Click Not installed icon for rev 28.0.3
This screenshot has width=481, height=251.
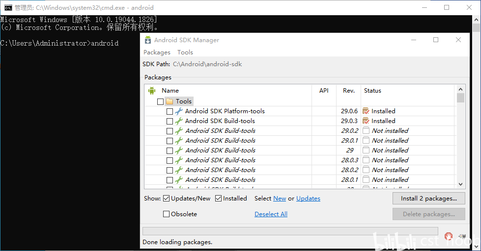click(x=366, y=160)
